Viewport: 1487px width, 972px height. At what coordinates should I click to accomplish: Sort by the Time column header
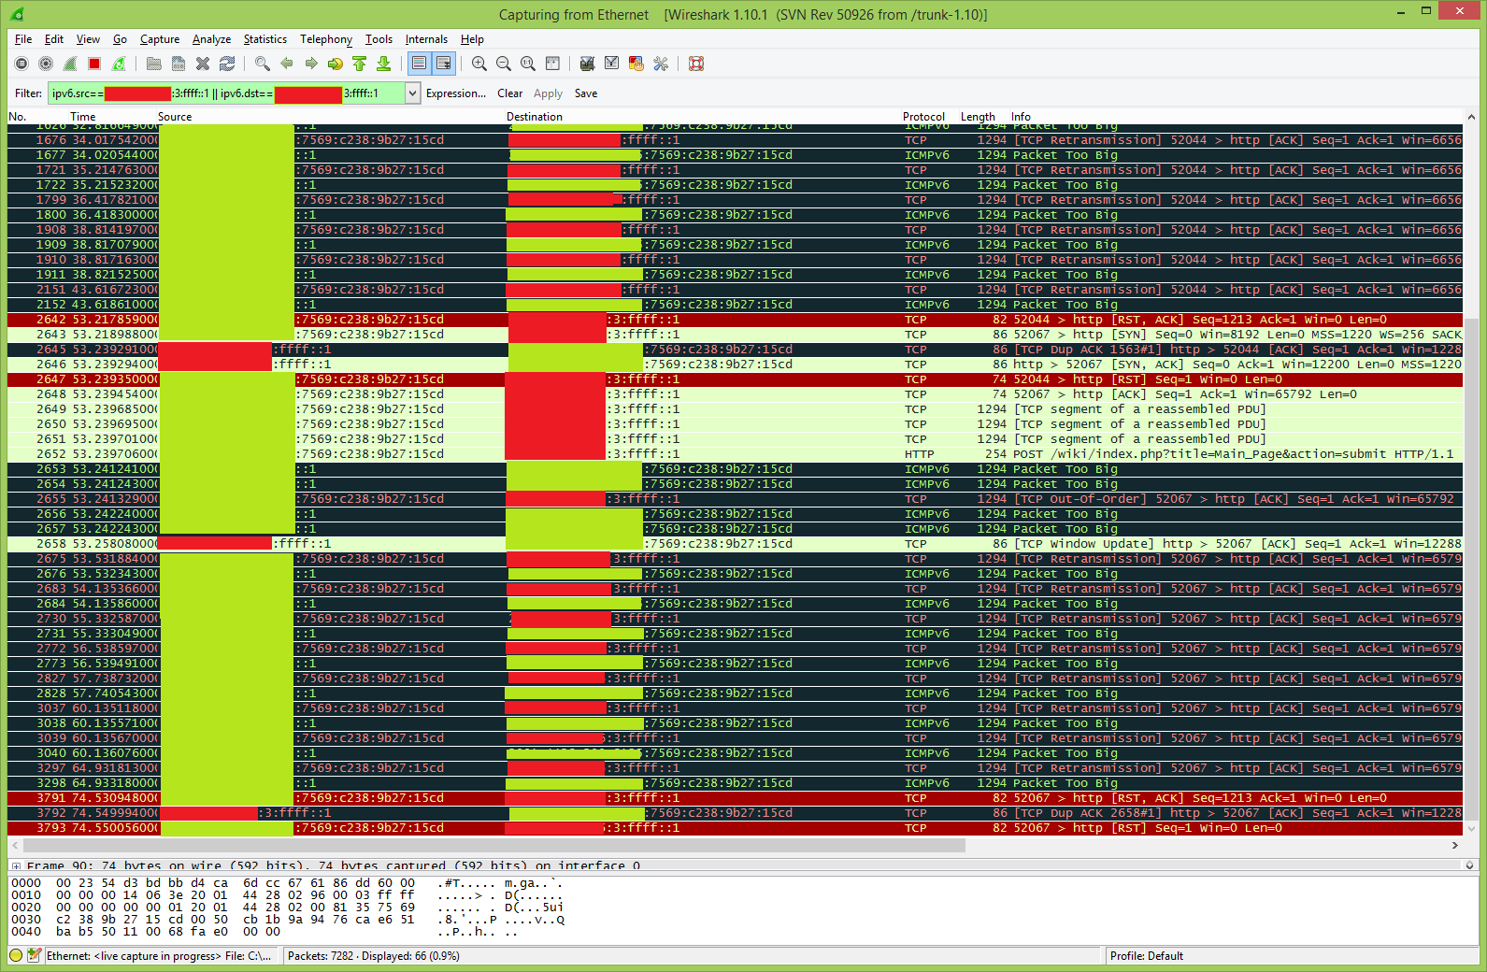[x=82, y=117]
